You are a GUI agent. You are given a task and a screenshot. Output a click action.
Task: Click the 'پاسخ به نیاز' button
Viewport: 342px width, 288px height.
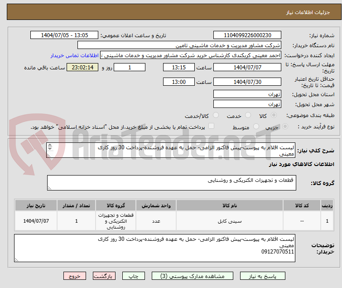pos(262,276)
